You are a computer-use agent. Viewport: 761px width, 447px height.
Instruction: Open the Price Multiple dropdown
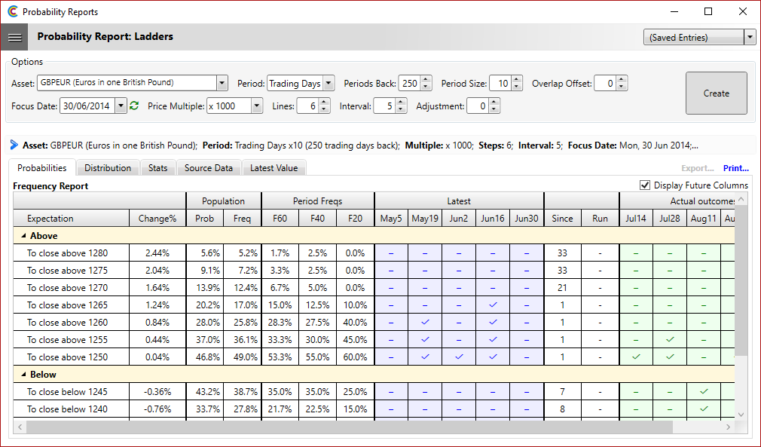pos(258,106)
